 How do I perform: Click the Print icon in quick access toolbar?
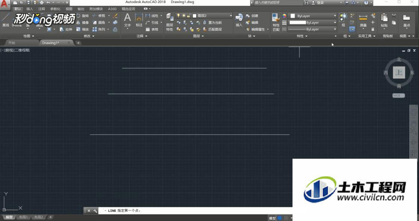(x=41, y=2)
